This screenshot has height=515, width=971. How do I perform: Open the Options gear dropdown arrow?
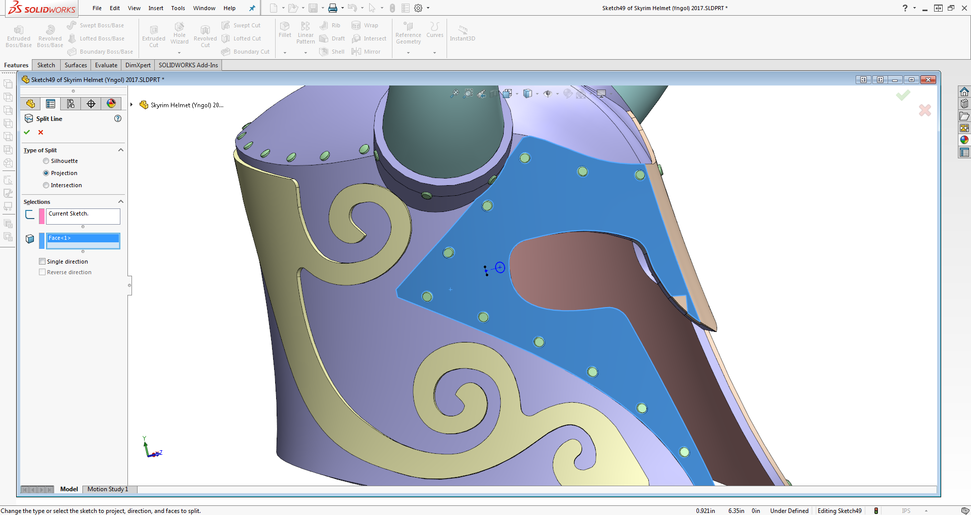pyautogui.click(x=428, y=8)
